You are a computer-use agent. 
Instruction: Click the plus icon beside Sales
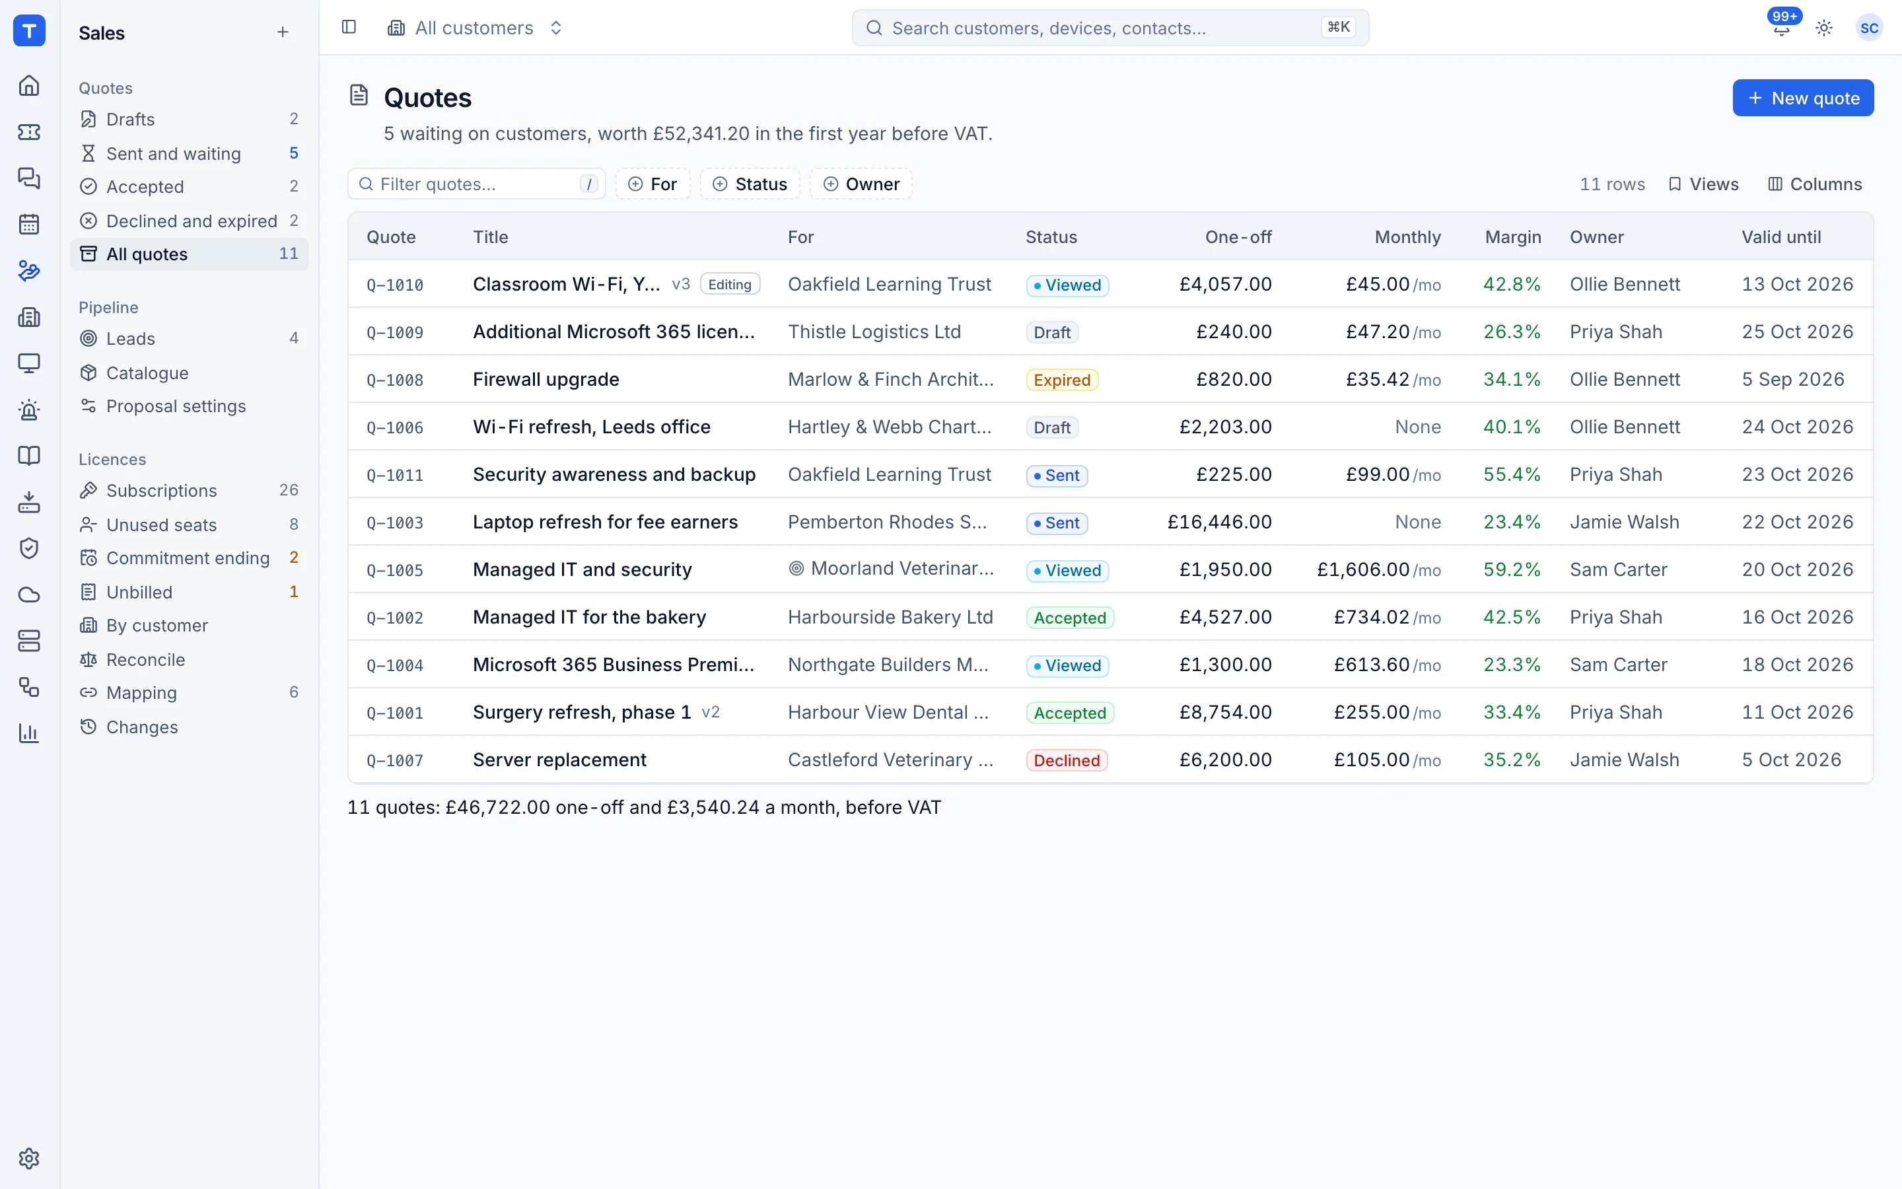click(283, 32)
